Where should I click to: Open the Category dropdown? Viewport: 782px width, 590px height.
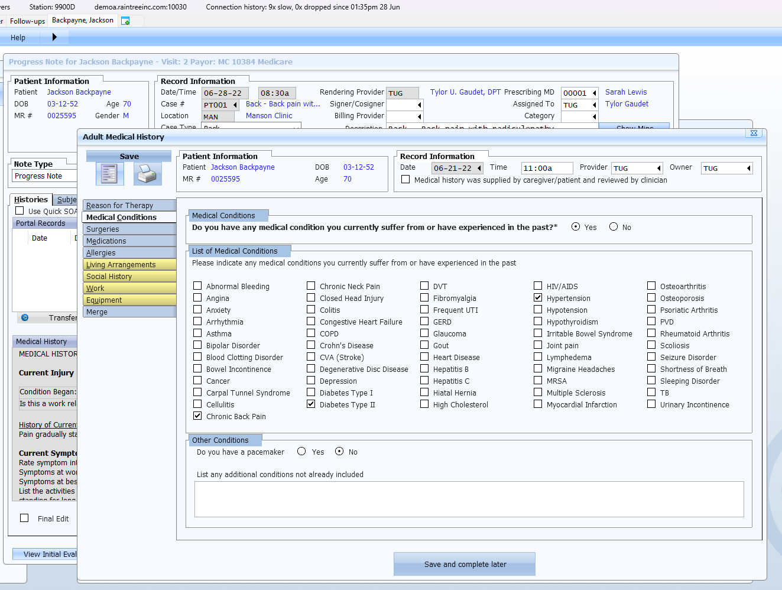(x=595, y=116)
